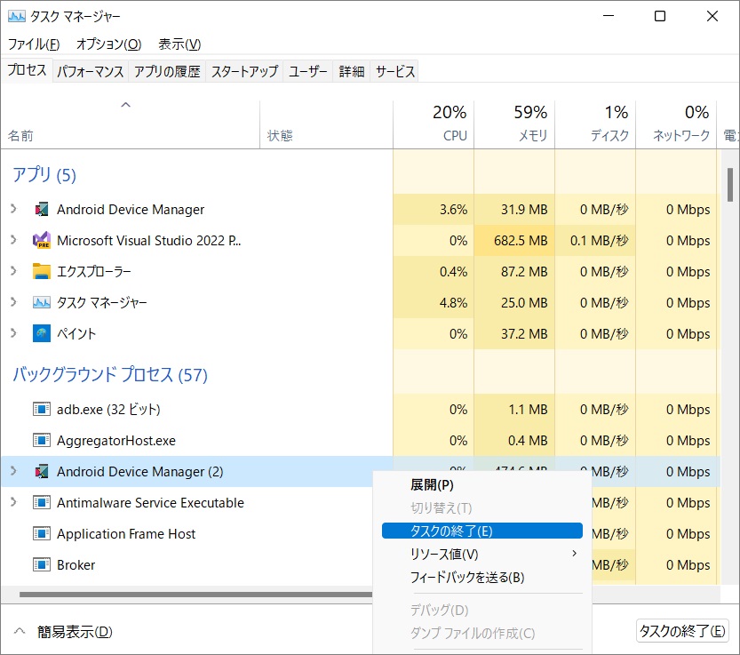740x655 pixels.
Task: Choose 展開(P) in context menu
Action: click(481, 485)
